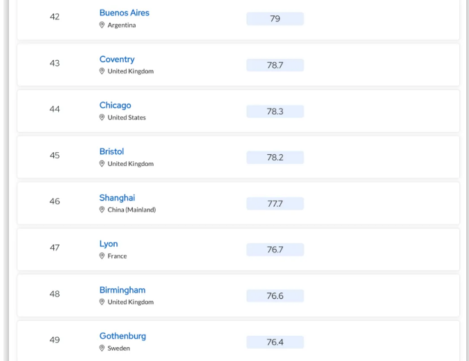Open the Birmingham city link
This screenshot has height=361, width=469.
(122, 290)
